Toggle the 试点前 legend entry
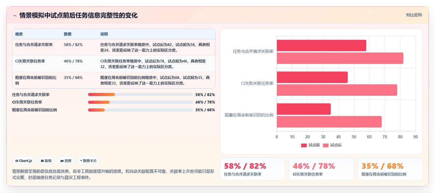This screenshot has width=435, height=193. click(310, 145)
